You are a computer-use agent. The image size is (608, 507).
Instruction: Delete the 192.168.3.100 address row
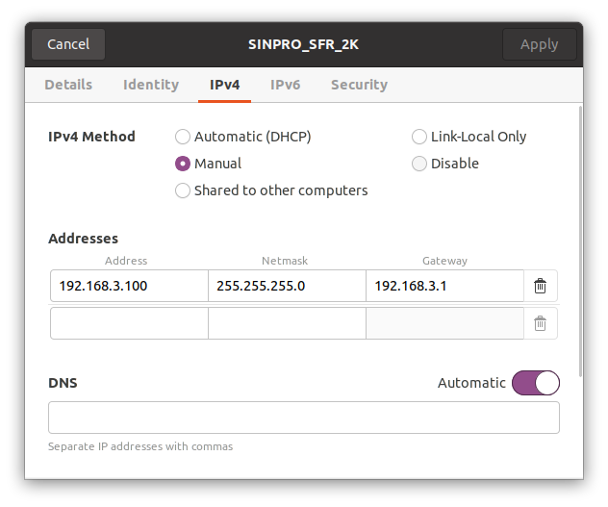click(x=540, y=286)
